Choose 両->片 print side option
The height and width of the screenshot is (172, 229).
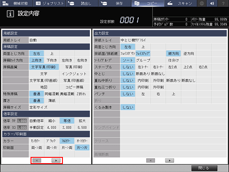pyautogui.click(x=52, y=148)
